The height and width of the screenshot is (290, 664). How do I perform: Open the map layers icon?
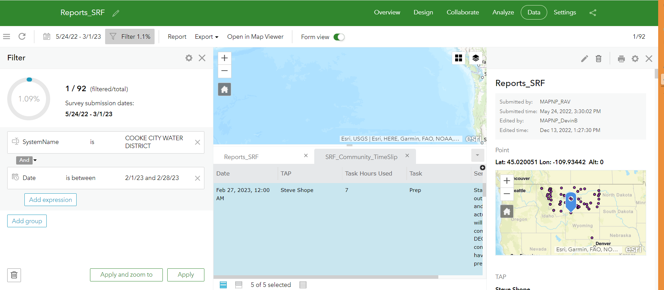pyautogui.click(x=476, y=58)
